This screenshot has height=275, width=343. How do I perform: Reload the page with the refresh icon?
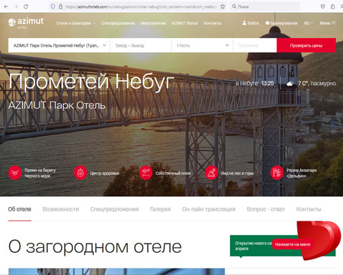26,6
